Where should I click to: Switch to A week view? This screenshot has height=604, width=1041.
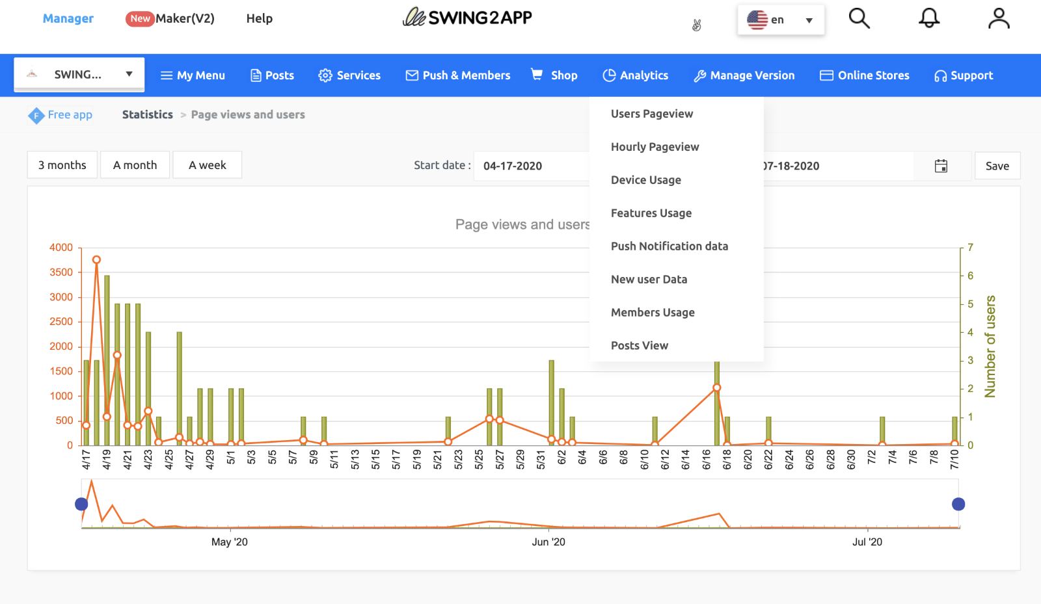tap(207, 164)
